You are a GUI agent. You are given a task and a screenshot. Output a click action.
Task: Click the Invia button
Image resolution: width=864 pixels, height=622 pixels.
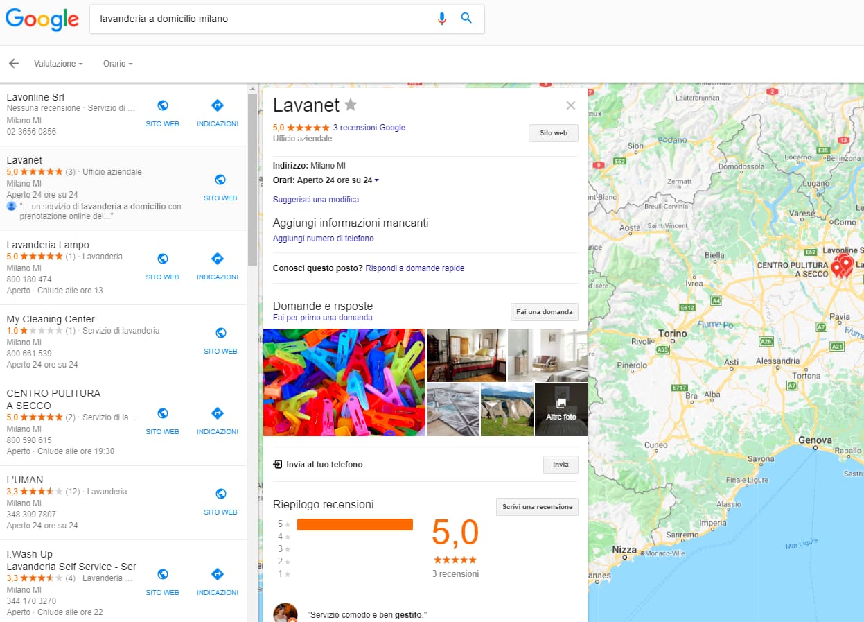coord(561,465)
